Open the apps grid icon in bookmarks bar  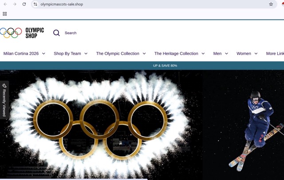click(5, 14)
